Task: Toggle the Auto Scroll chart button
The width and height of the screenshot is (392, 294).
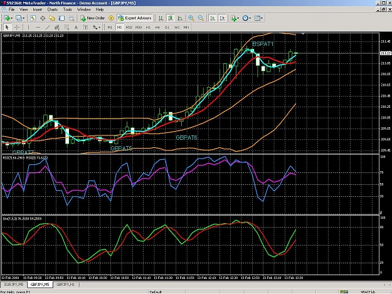Action: (213, 18)
